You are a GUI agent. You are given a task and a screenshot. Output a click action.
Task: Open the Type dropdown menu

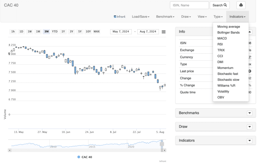point(218,17)
